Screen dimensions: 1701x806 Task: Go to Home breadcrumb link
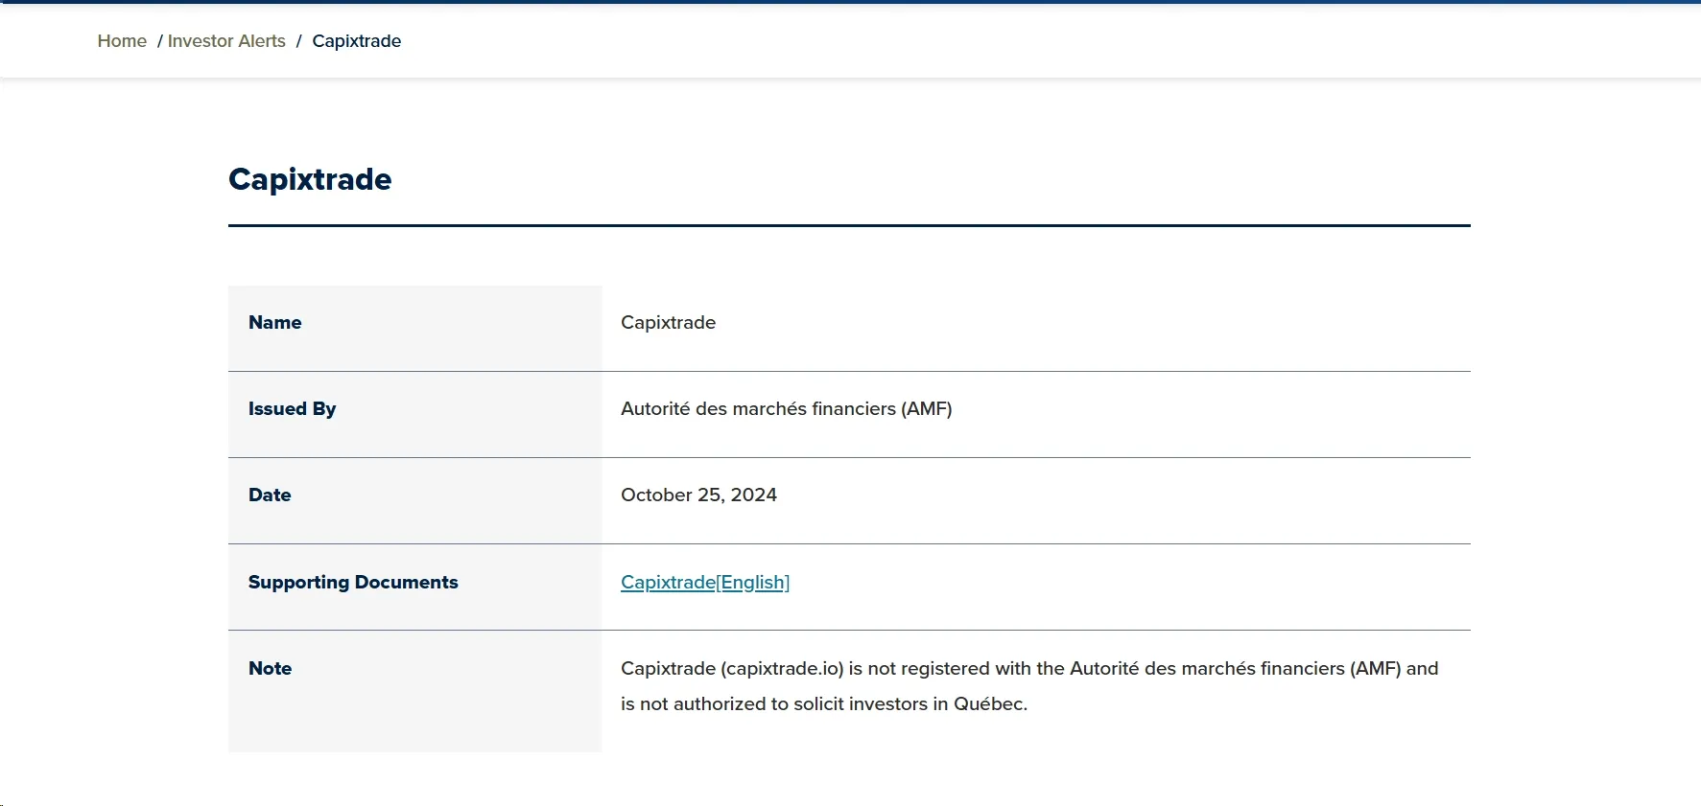tap(122, 41)
